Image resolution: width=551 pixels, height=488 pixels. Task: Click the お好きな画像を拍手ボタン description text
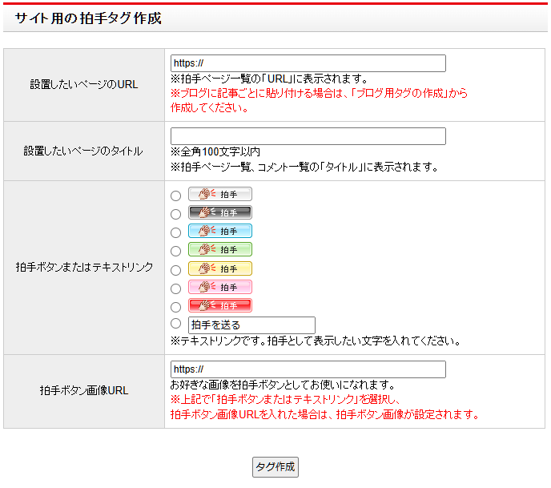[x=283, y=385]
